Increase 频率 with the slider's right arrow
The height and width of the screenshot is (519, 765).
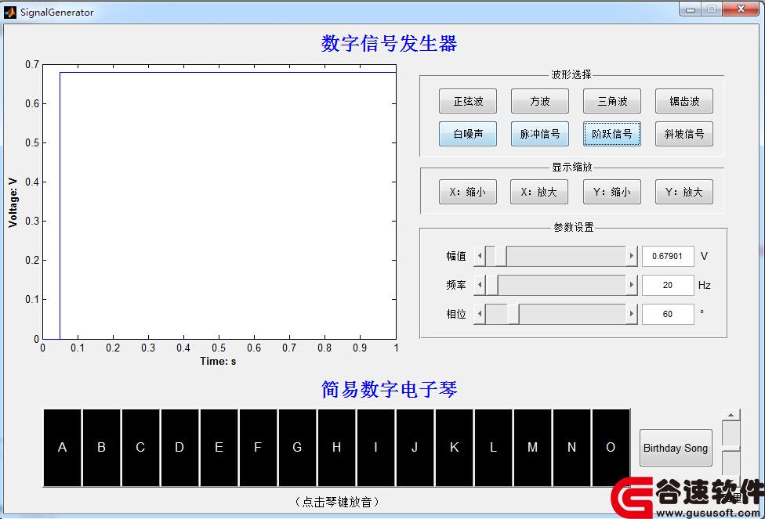coord(632,285)
